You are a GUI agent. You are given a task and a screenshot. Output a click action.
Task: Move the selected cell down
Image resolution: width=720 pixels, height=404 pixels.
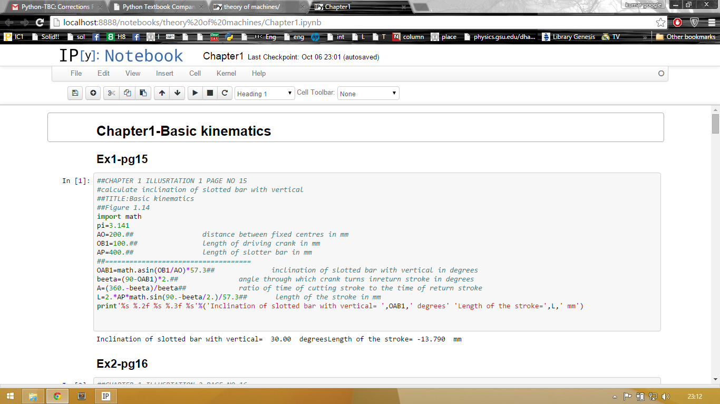[x=178, y=93]
